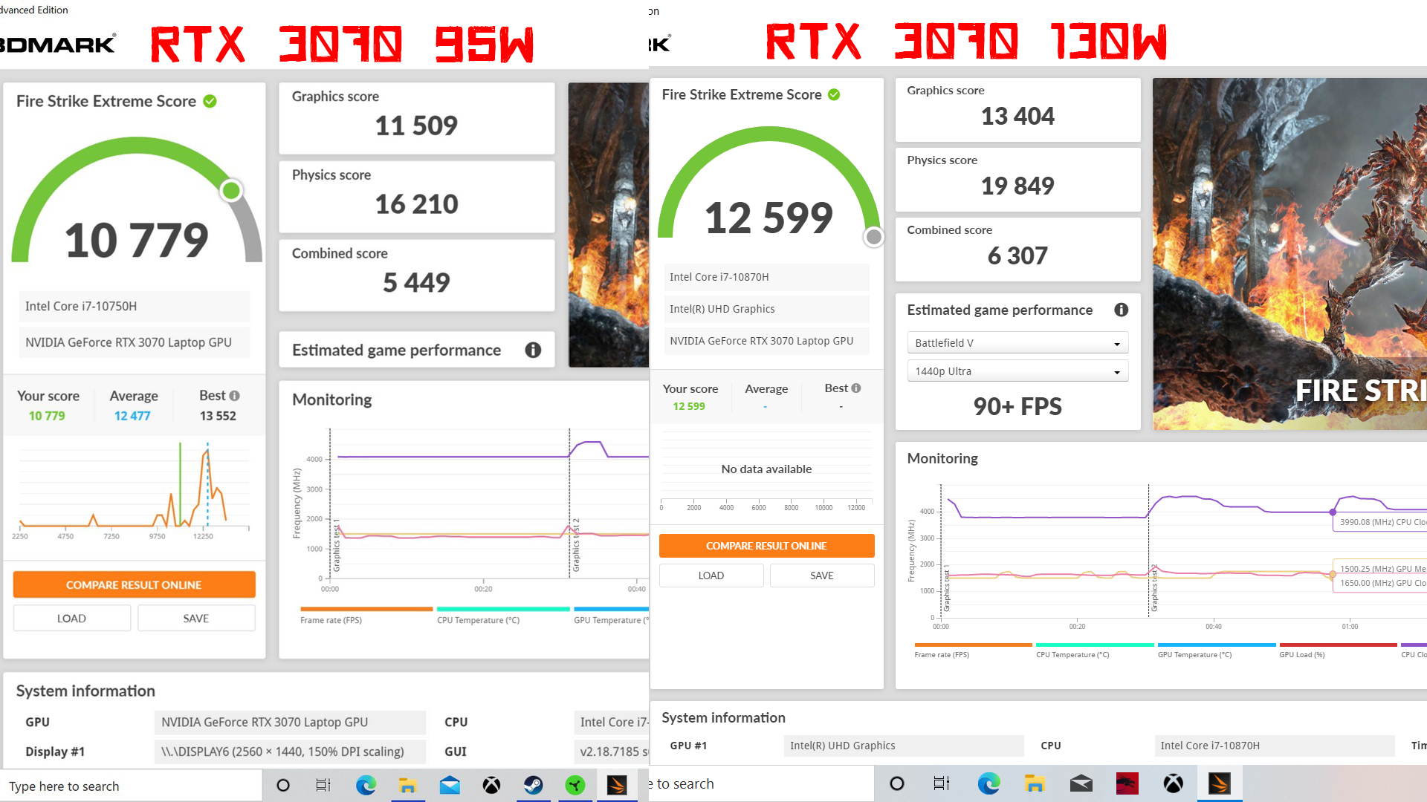Open Steam from the left taskbar
This screenshot has width=1427, height=802.
(534, 785)
